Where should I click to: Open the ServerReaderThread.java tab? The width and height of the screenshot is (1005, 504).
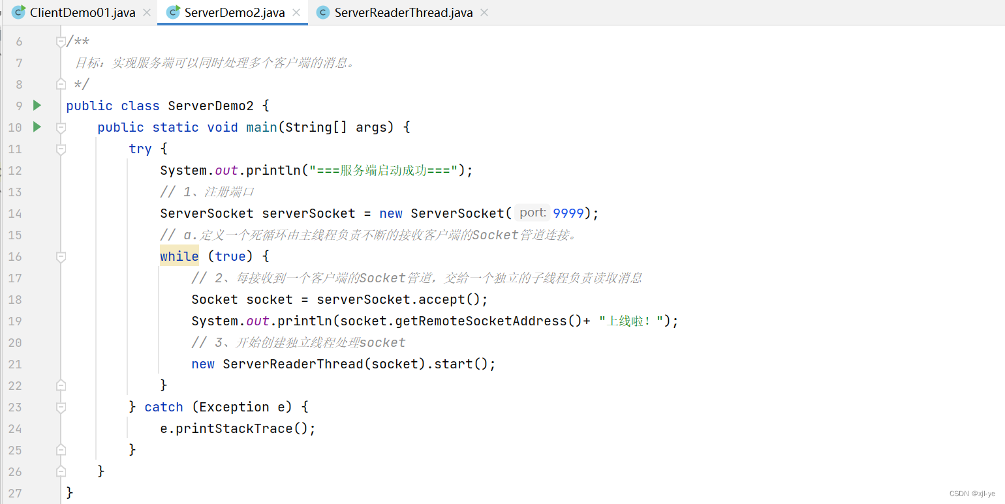click(403, 12)
